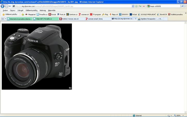Click the search box containing finepix s6500fd
This screenshot has height=117, width=187.
tap(165, 6)
